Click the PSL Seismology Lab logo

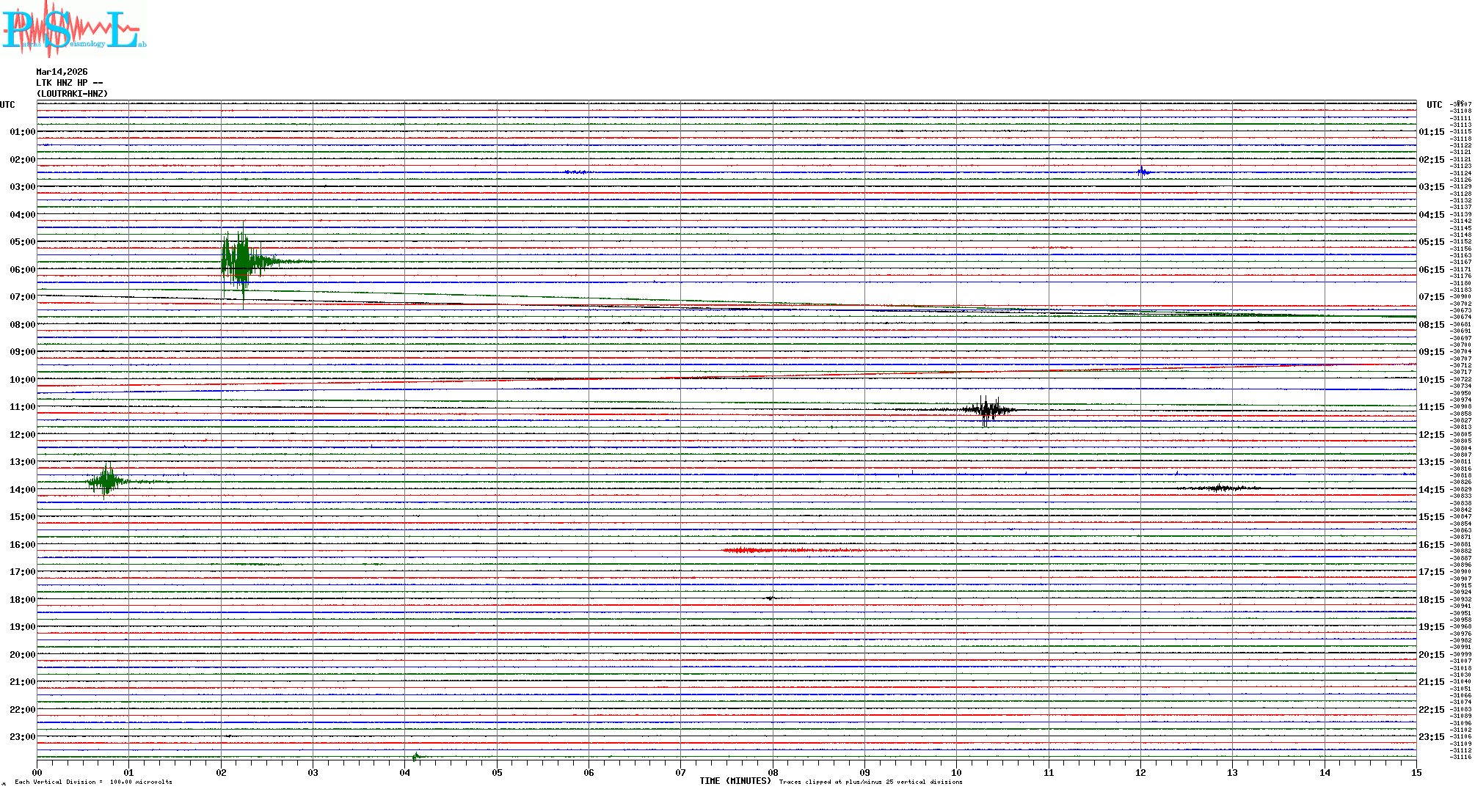point(73,29)
